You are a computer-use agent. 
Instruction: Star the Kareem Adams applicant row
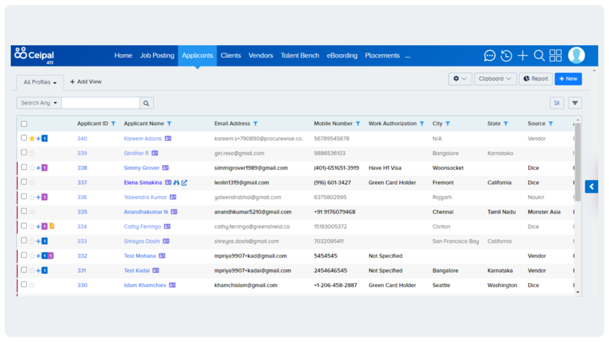pyautogui.click(x=32, y=138)
